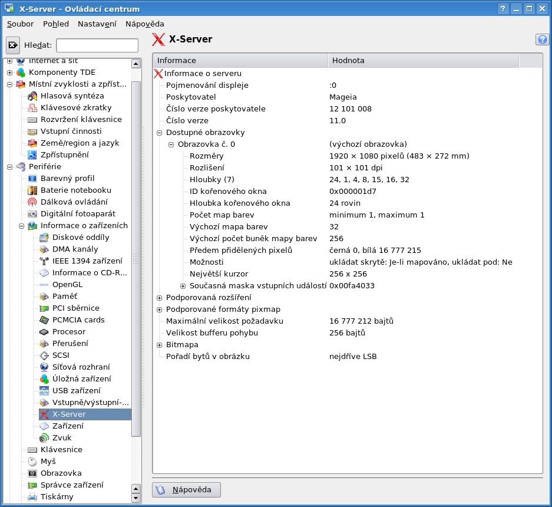This screenshot has height=507, width=552.
Task: Collapse the Místní zvyklosti a zpříst... category
Action: pyautogui.click(x=10, y=84)
